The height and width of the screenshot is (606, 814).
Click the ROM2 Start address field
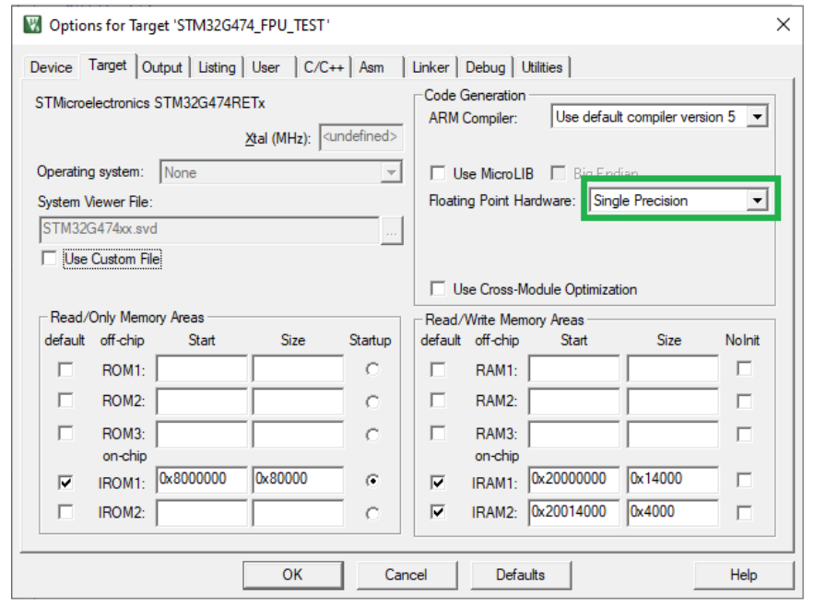point(202,401)
